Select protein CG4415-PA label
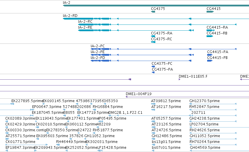 click(218, 52)
